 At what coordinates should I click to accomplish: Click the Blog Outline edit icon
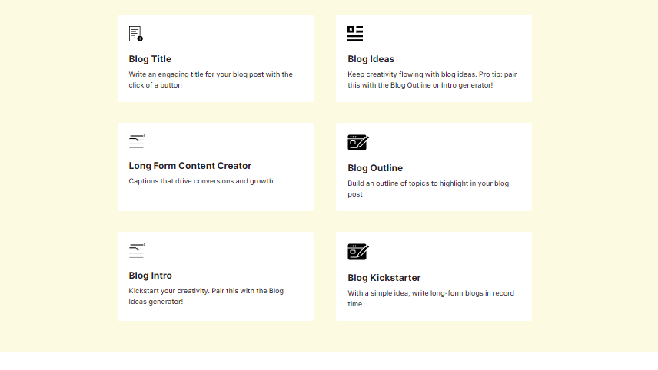358,143
